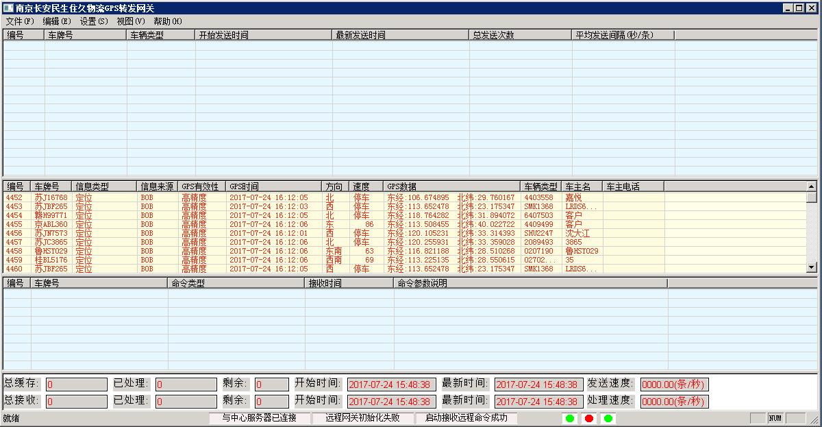Click 远程网关初始化失败 status panel

(x=363, y=418)
